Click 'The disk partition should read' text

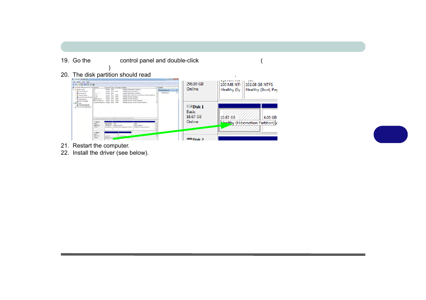(112, 74)
